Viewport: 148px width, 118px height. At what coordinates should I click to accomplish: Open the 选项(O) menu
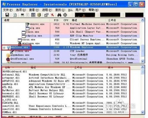[x=21, y=10]
